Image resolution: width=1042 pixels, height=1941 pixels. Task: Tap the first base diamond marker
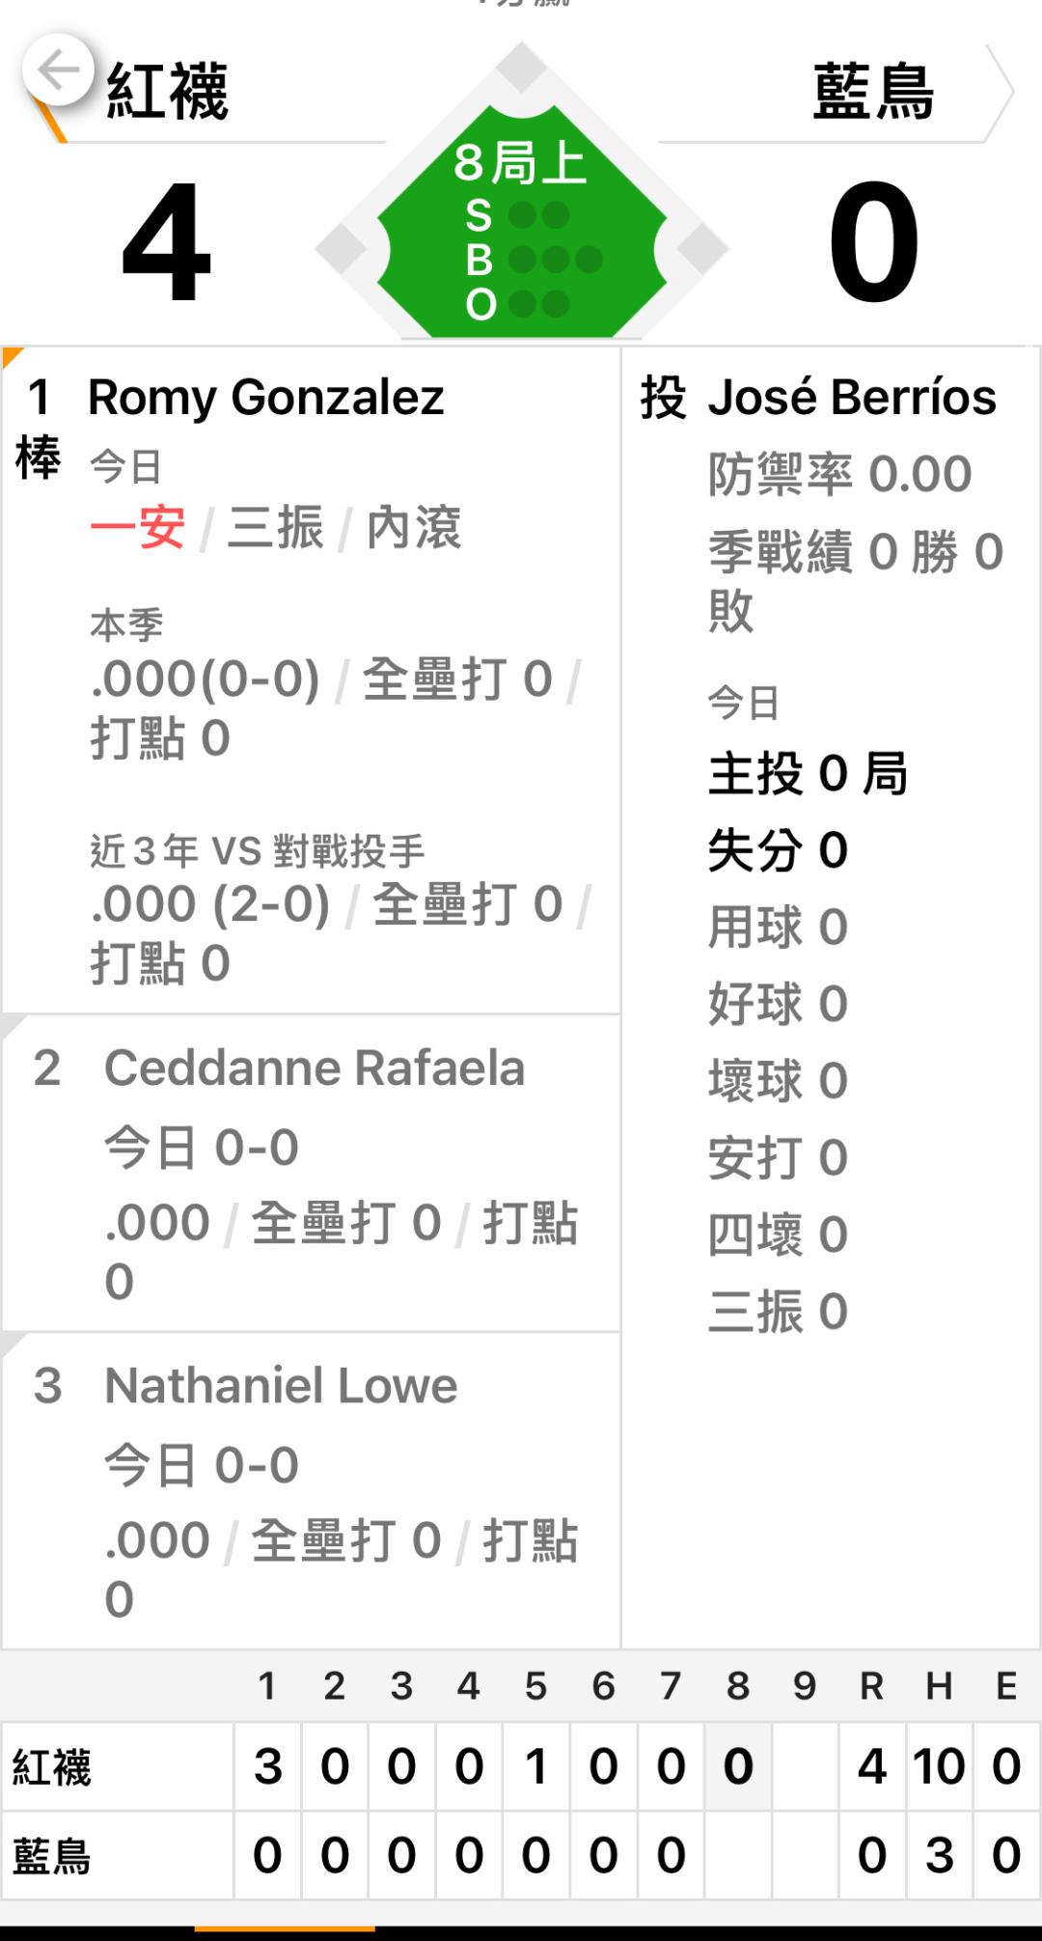tap(702, 249)
